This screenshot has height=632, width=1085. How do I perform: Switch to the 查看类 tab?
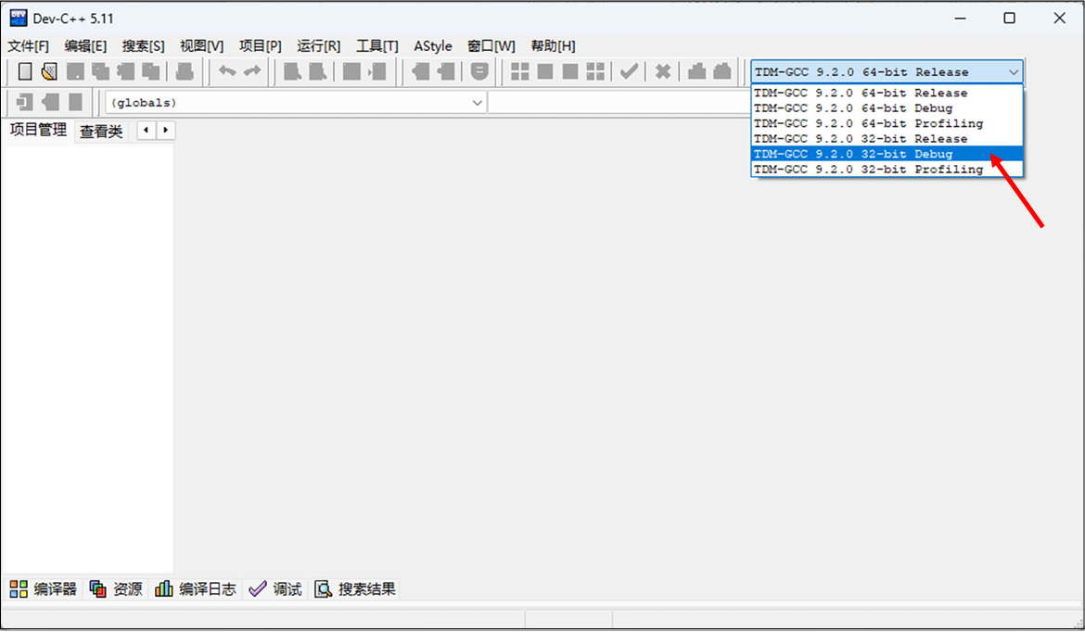tap(102, 131)
